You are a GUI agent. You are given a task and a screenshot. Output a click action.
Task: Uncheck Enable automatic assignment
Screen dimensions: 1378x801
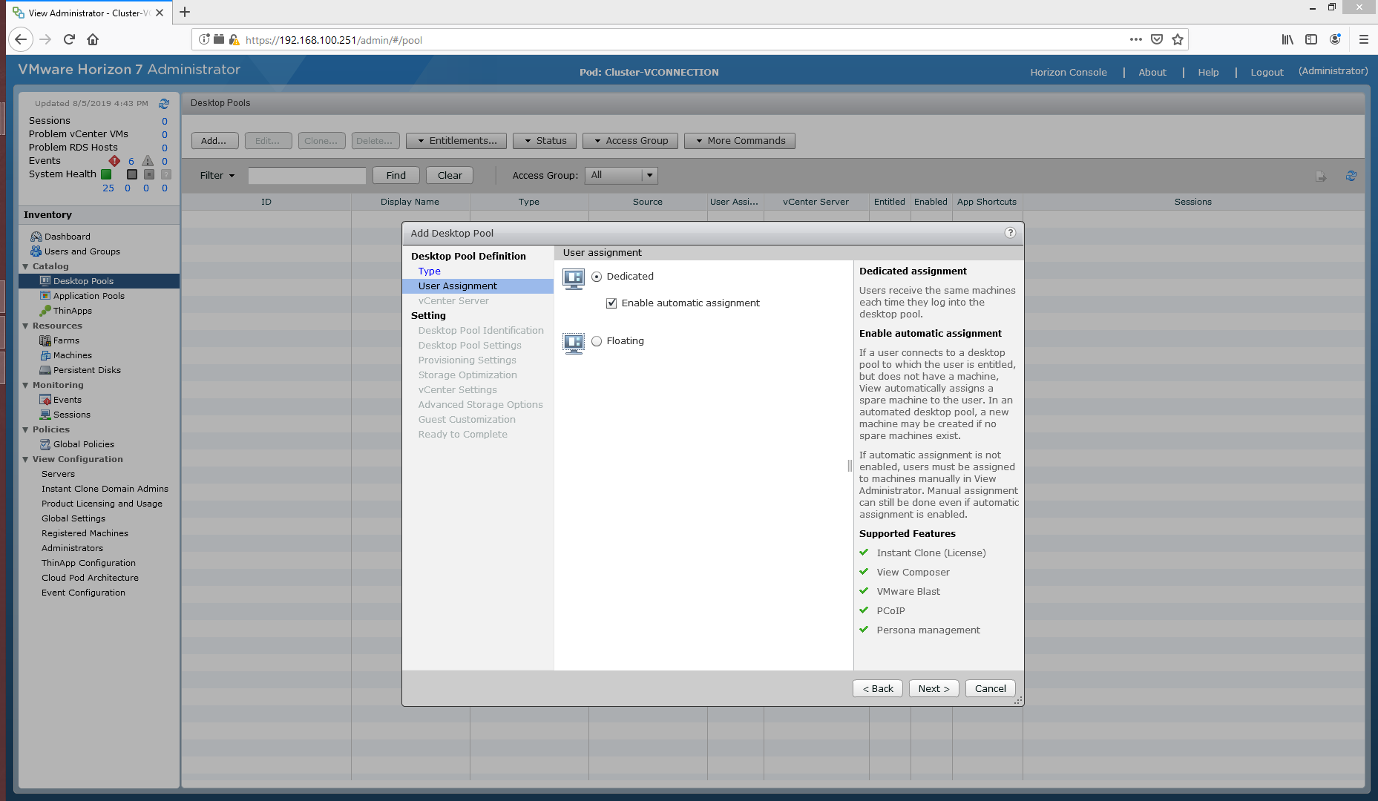(x=611, y=303)
